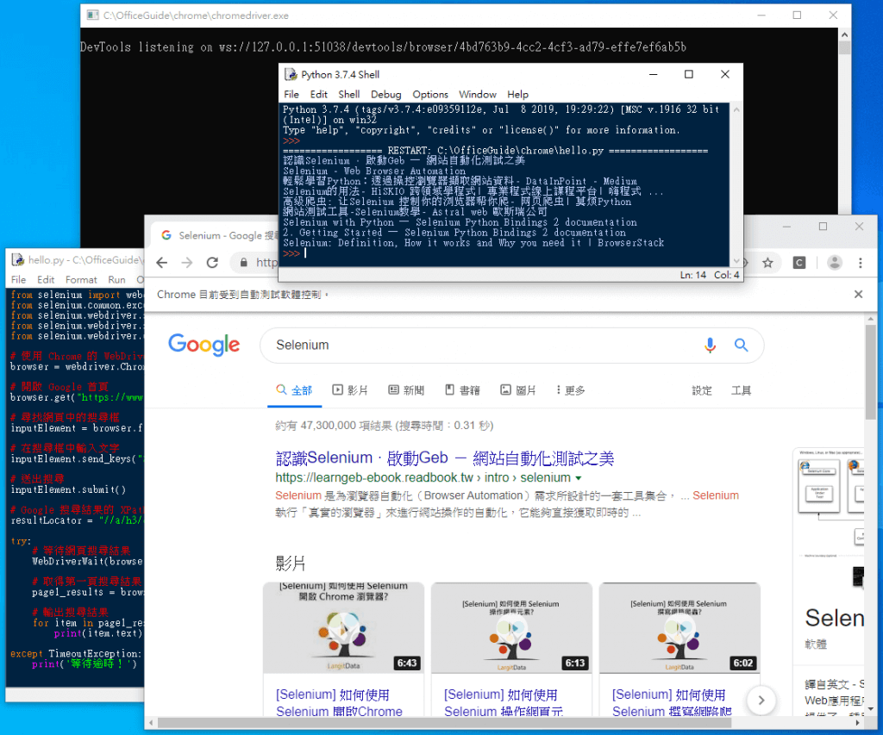Click the Chrome profile avatar icon
This screenshot has height=735, width=883.
[834, 263]
